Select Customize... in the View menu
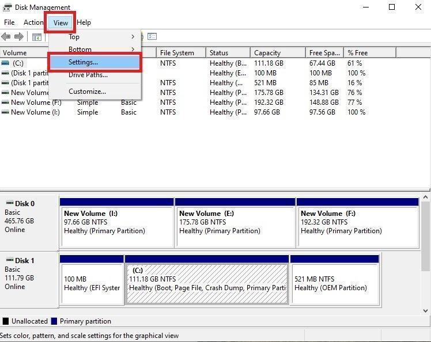Image resolution: width=431 pixels, height=342 pixels. (87, 92)
